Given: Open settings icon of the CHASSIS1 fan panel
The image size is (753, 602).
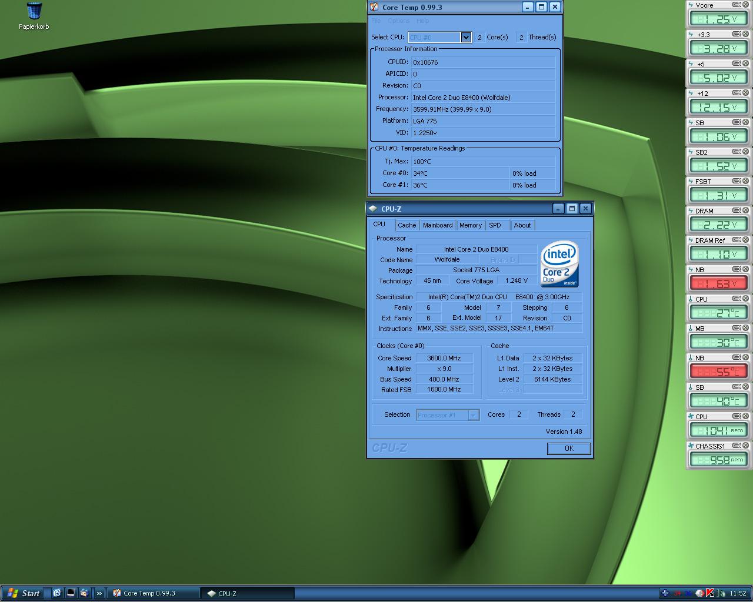Looking at the screenshot, I should (737, 446).
